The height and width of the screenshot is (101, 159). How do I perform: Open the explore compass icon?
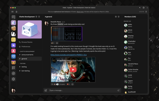[x=13, y=73]
